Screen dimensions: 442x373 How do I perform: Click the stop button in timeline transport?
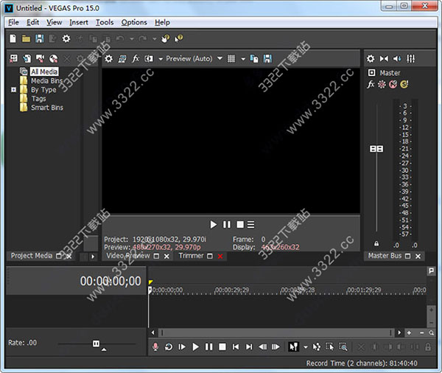point(222,346)
